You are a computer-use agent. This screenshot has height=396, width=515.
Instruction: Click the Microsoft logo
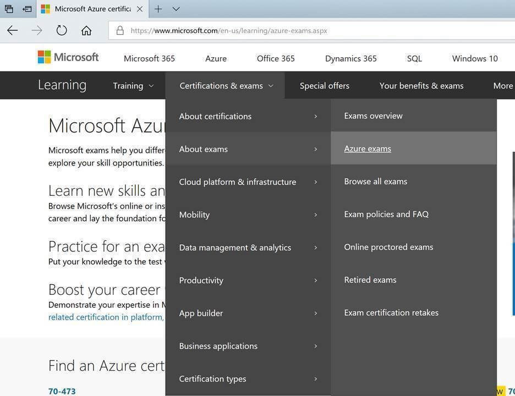[x=68, y=57]
